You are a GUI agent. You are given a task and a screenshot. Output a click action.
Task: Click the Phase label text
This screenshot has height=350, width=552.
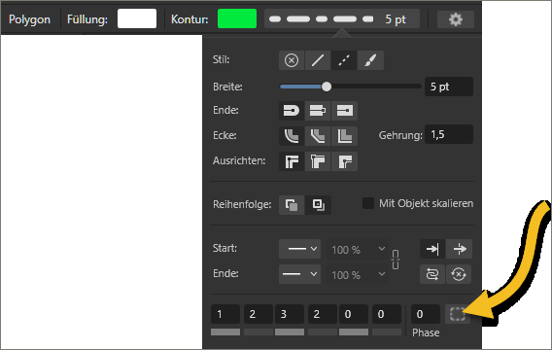tap(426, 332)
